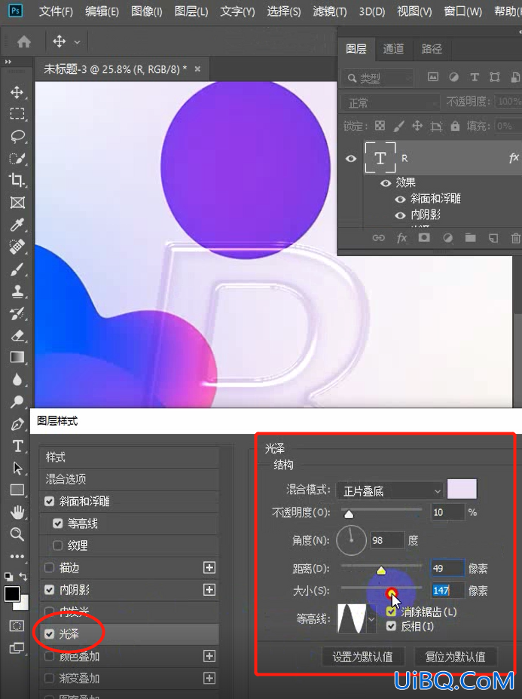
Task: Toggle the 光泽 style checkbox
Action: (50, 633)
